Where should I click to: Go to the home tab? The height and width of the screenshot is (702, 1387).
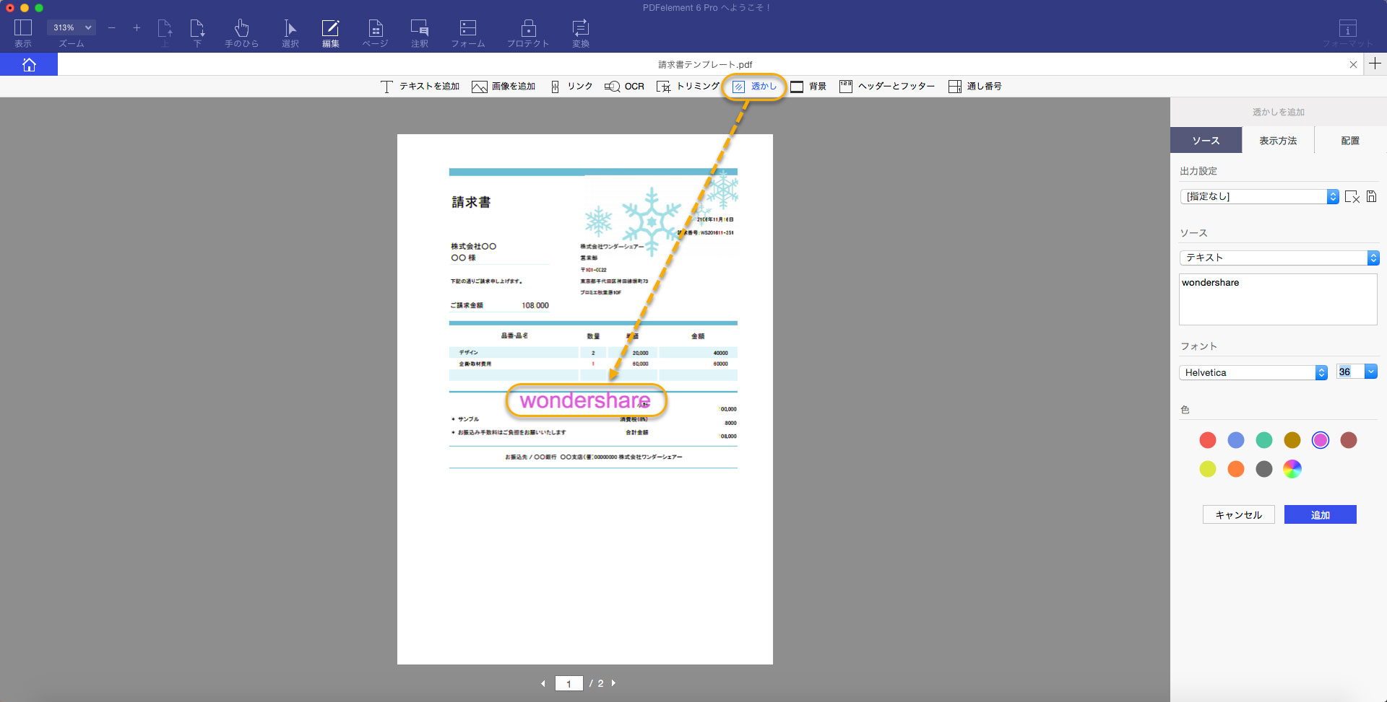29,64
